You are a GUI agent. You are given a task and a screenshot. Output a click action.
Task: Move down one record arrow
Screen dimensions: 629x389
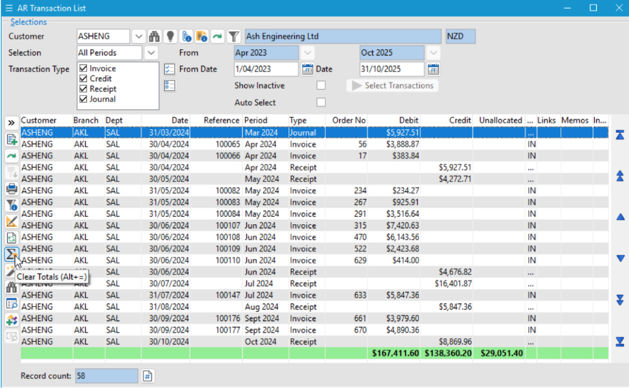620,258
